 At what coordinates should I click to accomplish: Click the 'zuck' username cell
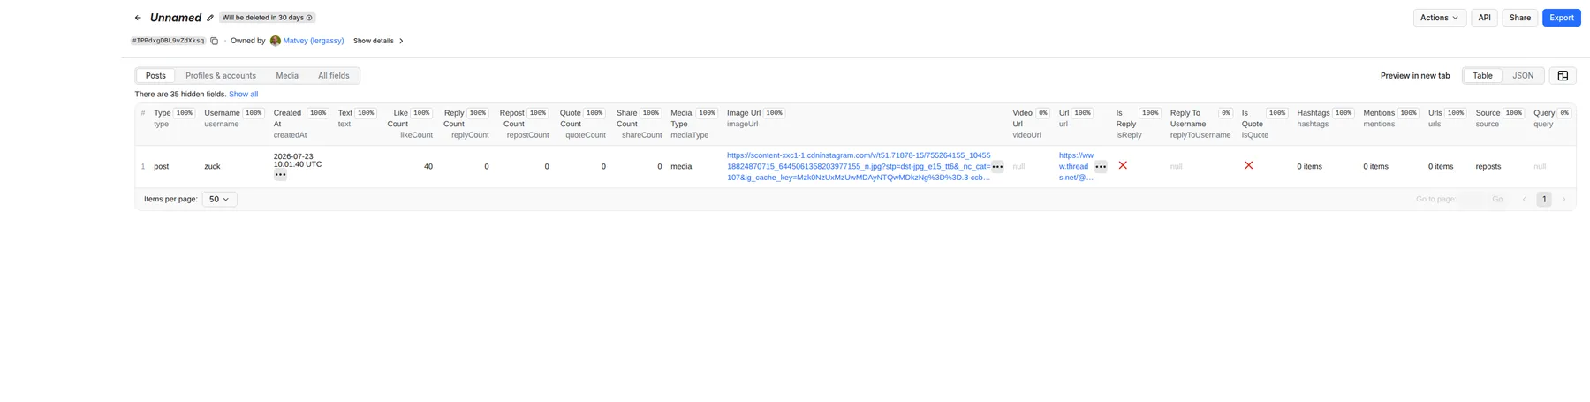[212, 167]
